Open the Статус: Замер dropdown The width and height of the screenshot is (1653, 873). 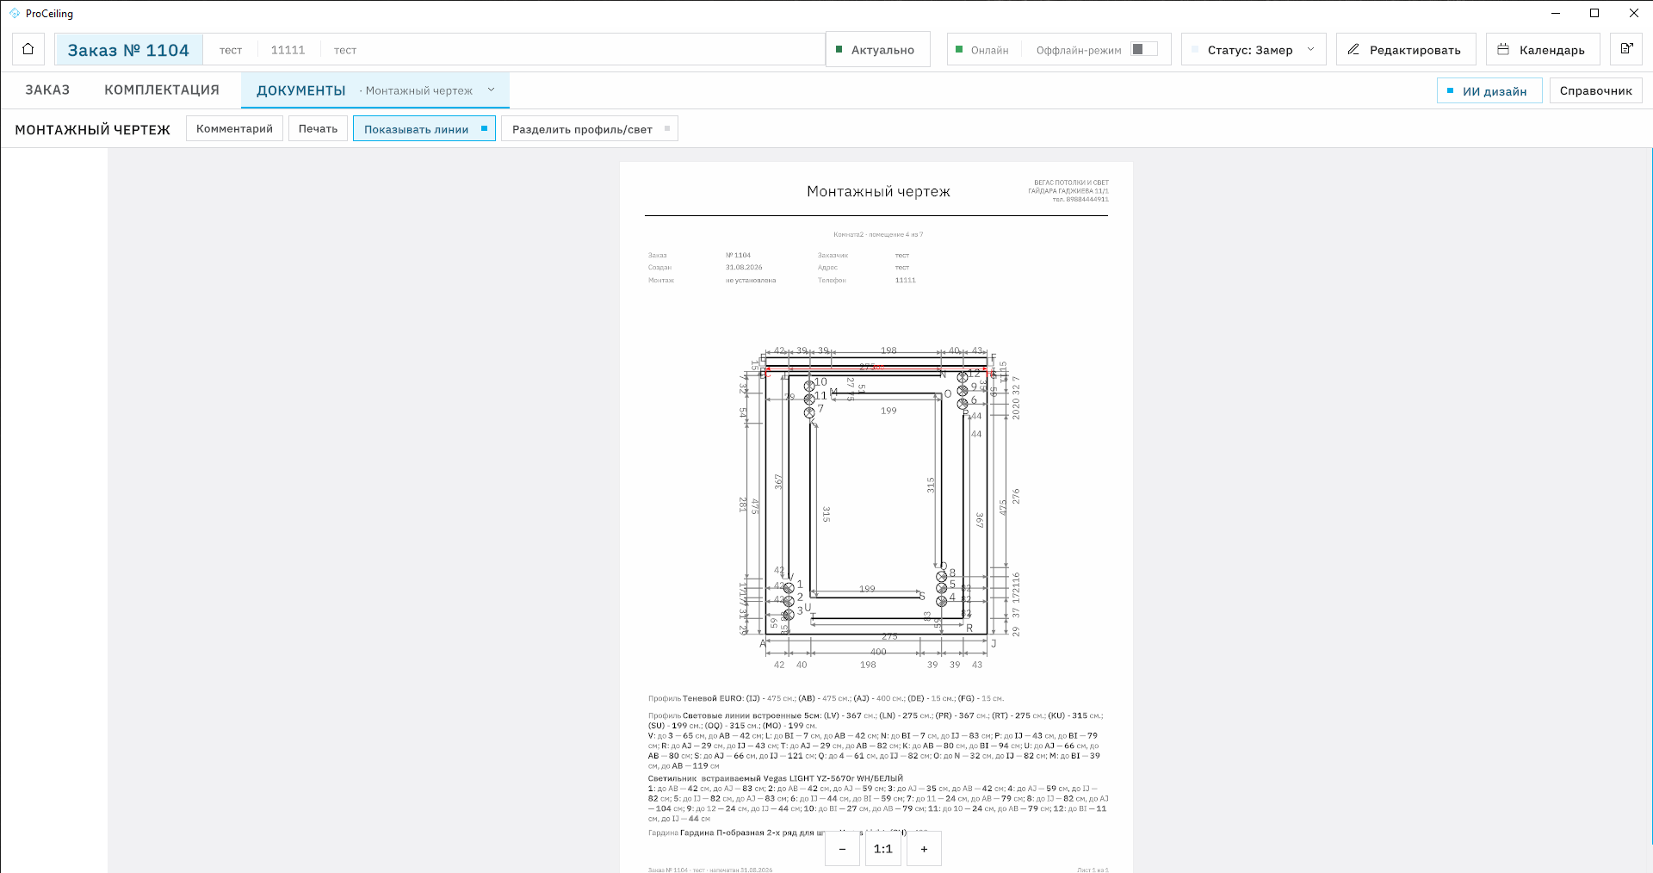[x=1254, y=49]
